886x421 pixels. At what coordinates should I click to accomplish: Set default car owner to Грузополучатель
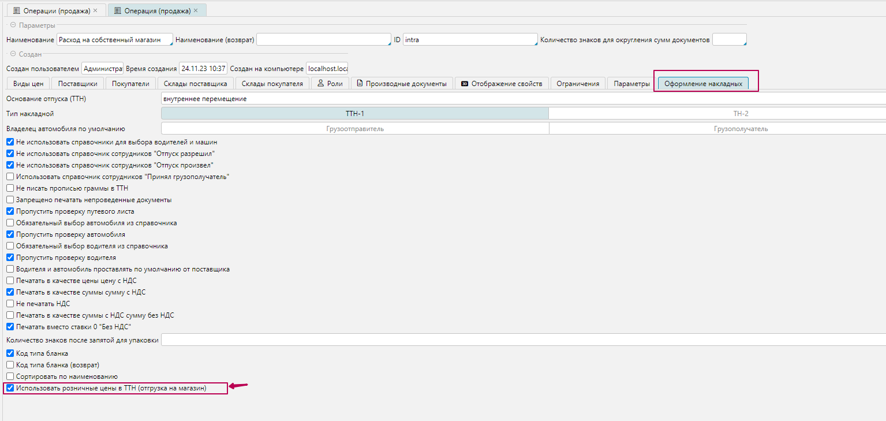(717, 129)
